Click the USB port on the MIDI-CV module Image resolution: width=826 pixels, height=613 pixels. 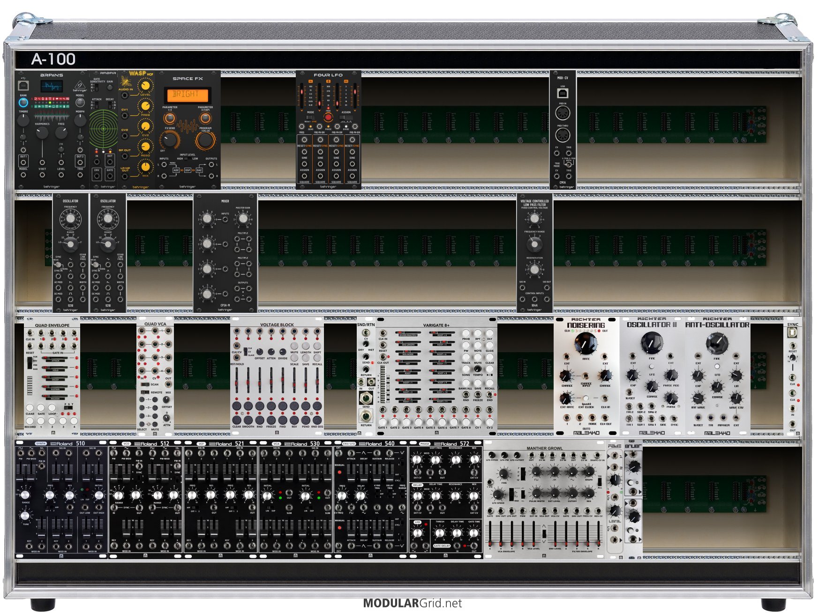click(x=562, y=94)
